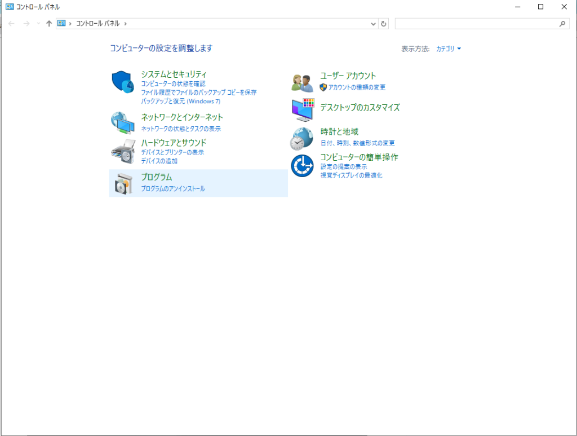Viewport: 577px width, 436px height.
Task: Go up one level with up arrow
Action: pyautogui.click(x=49, y=24)
